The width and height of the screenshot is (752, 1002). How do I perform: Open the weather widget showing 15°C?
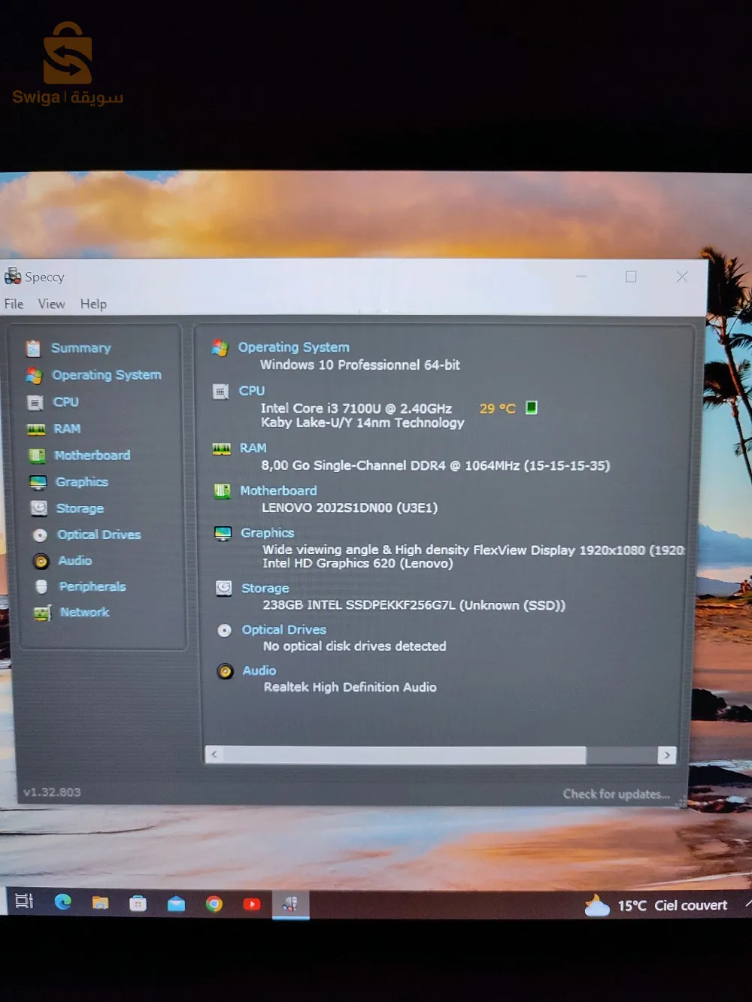click(x=658, y=905)
